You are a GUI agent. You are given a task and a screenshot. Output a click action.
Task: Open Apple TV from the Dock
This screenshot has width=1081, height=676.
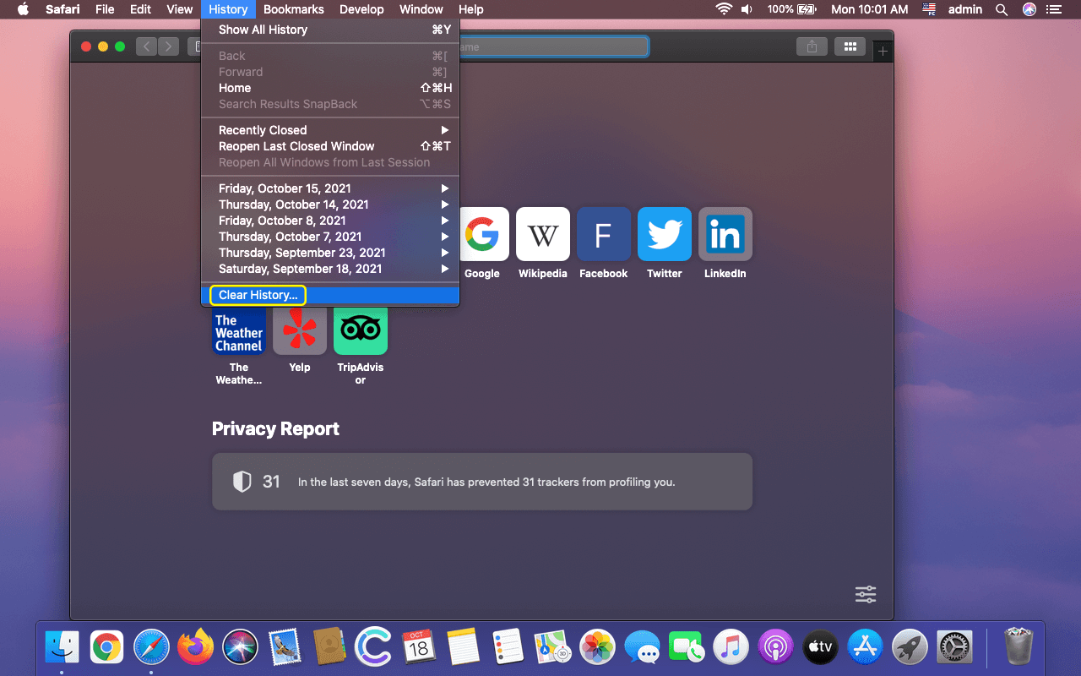point(821,648)
